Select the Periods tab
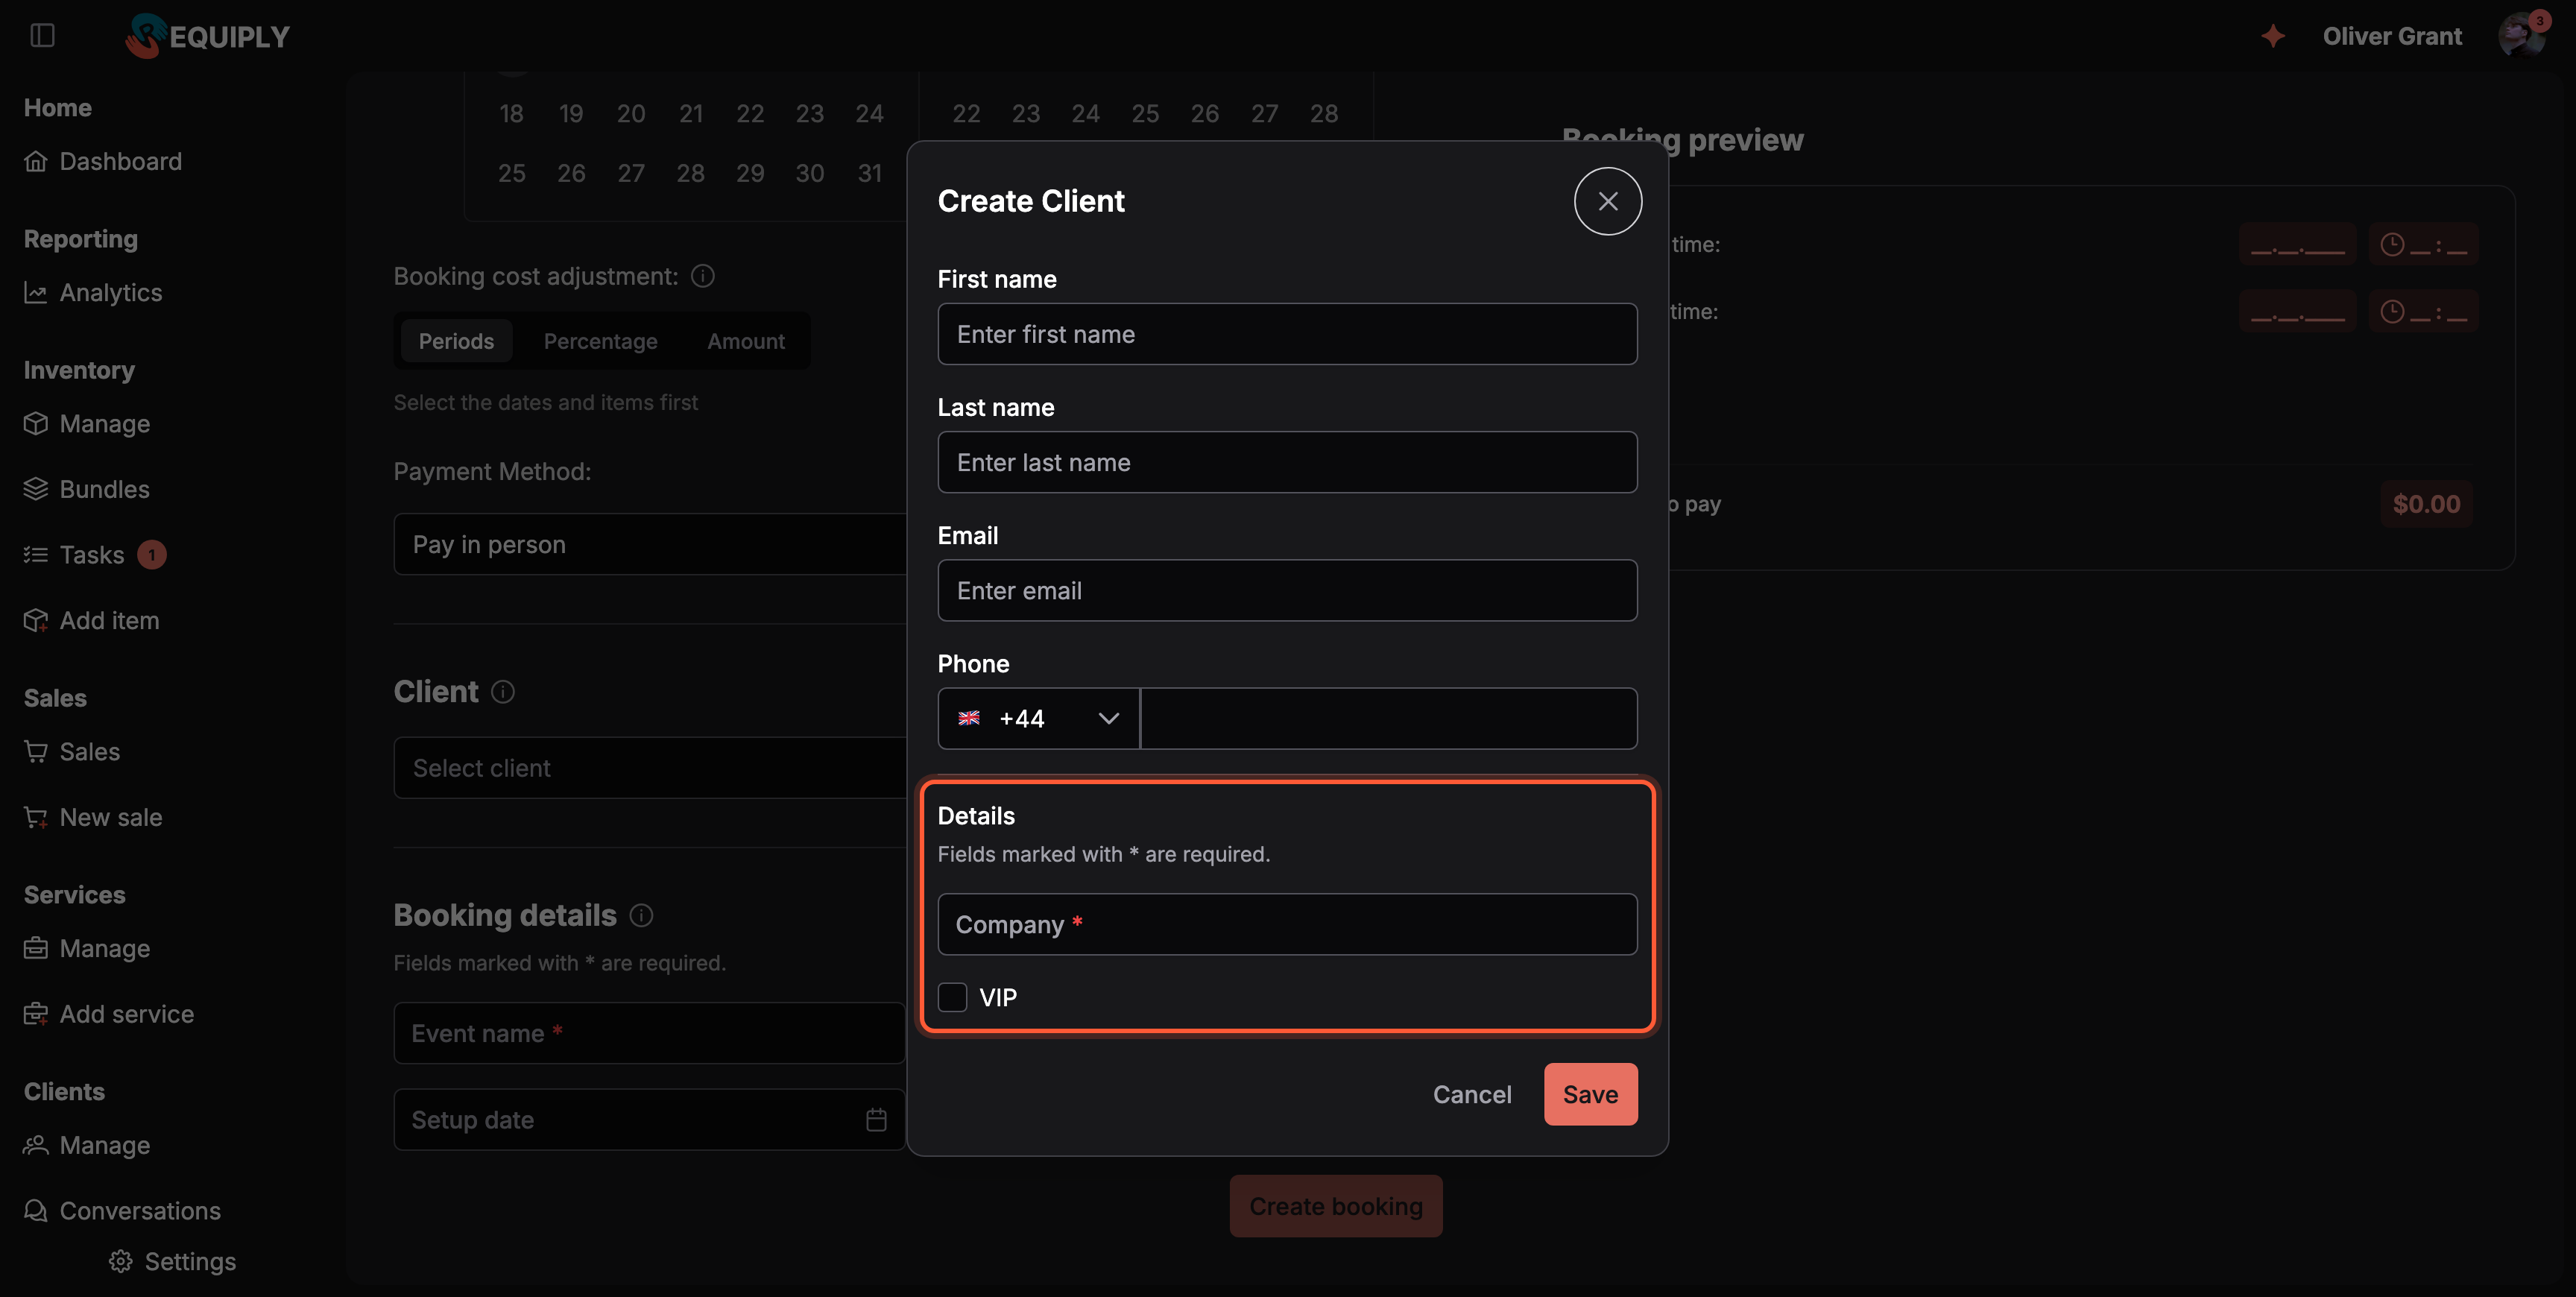Viewport: 2576px width, 1297px height. click(456, 341)
